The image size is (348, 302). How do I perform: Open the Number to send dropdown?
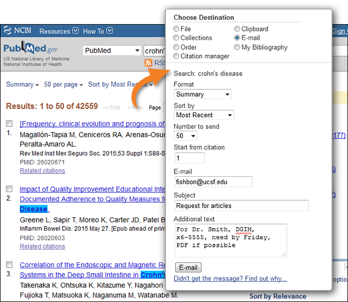click(185, 135)
